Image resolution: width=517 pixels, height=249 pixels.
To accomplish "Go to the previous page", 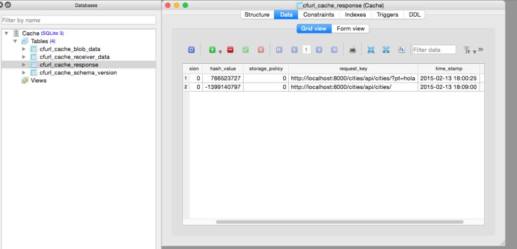I will pyautogui.click(x=295, y=50).
